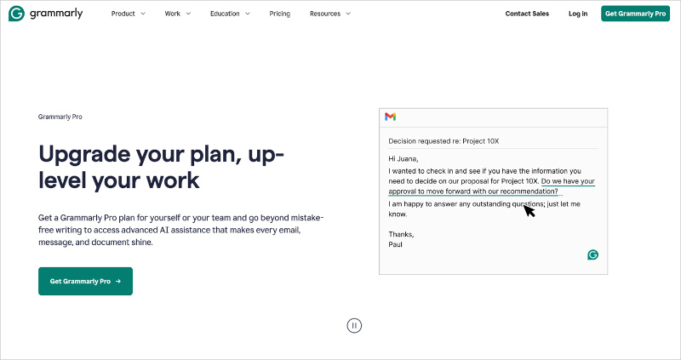Click the 'Thanks,' line in the email
This screenshot has height=360, width=681.
pos(401,235)
